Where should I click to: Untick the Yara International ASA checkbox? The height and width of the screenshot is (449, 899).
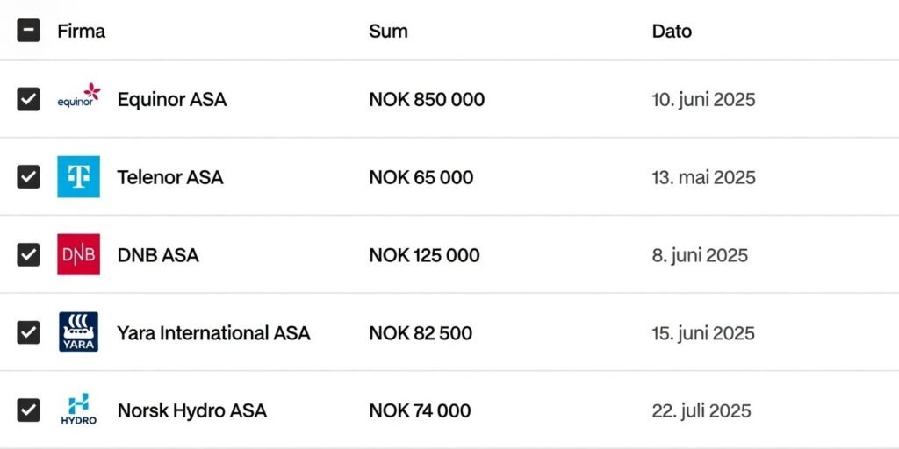click(x=28, y=332)
